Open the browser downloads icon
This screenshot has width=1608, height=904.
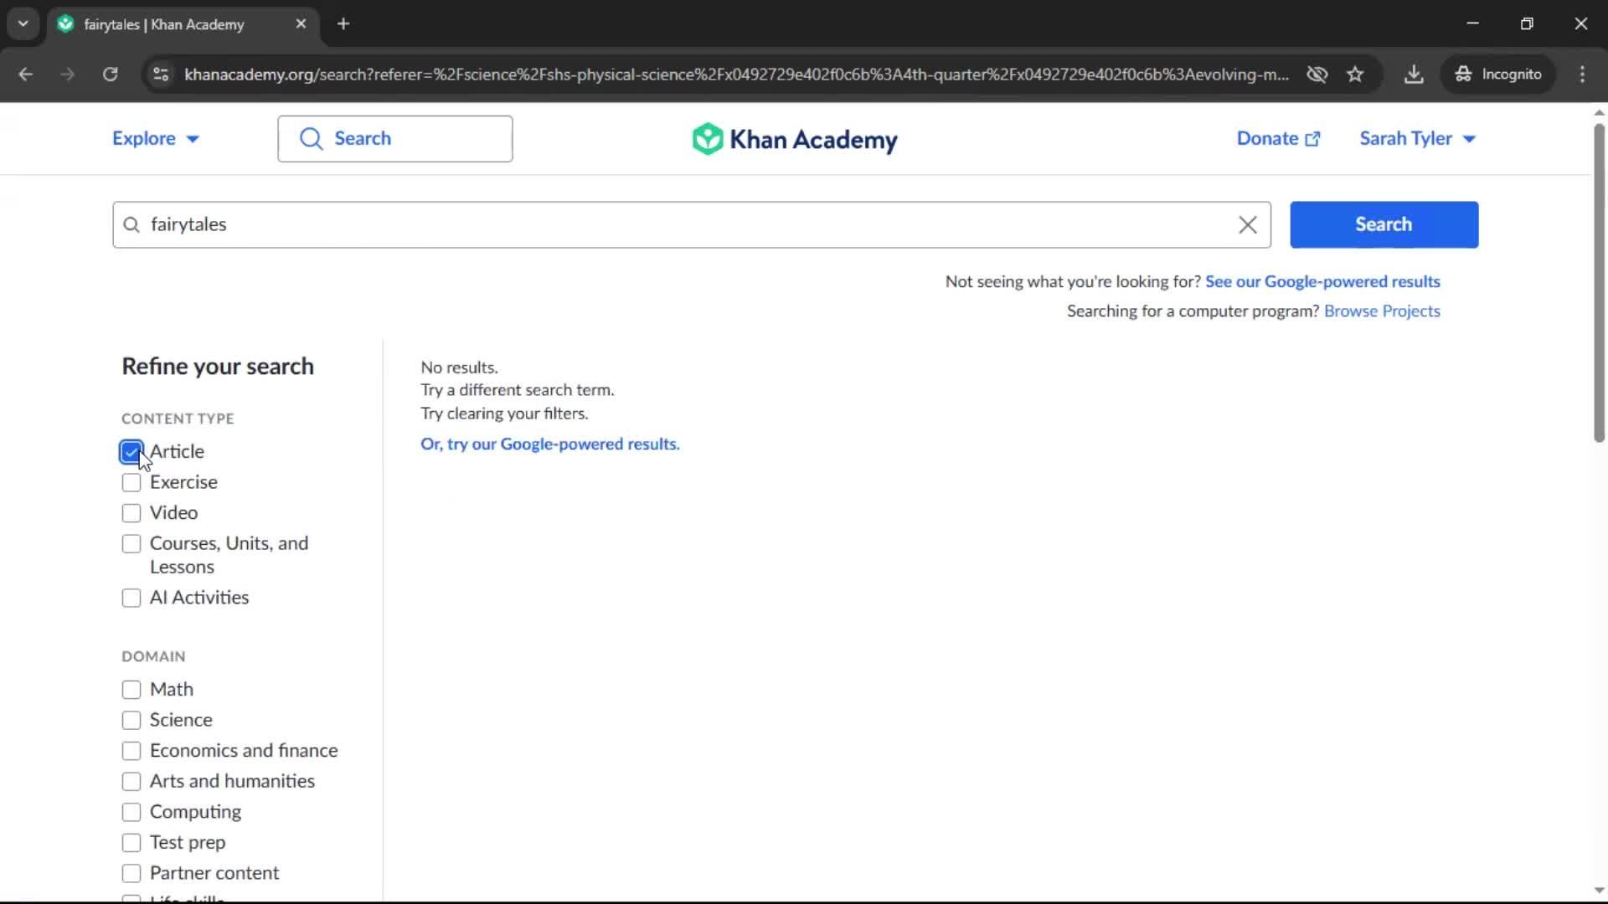[1414, 74]
